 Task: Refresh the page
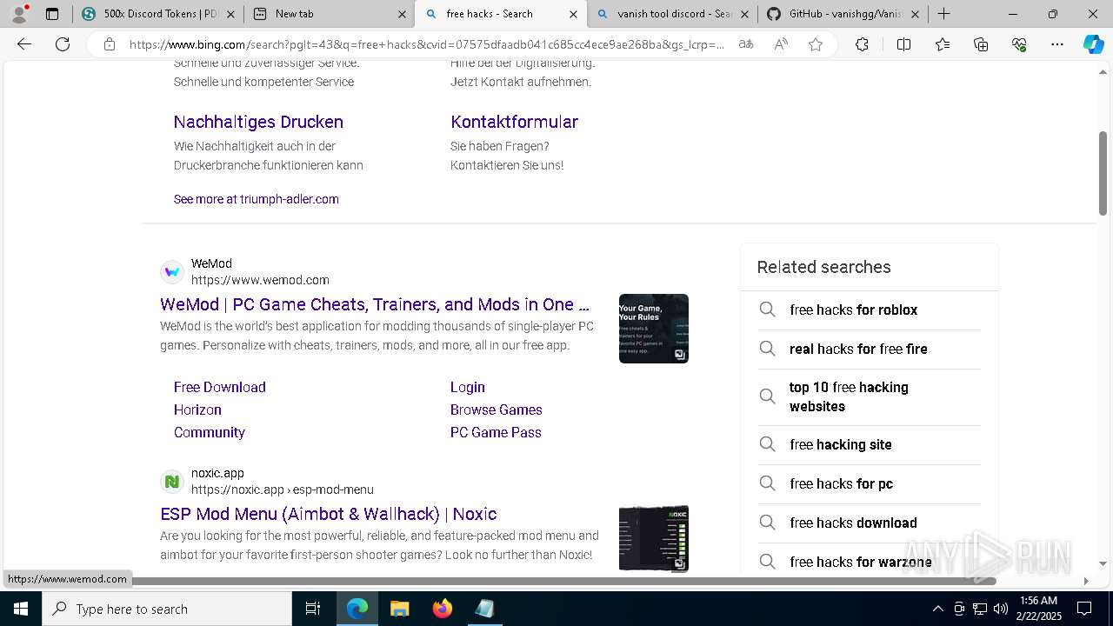click(63, 44)
